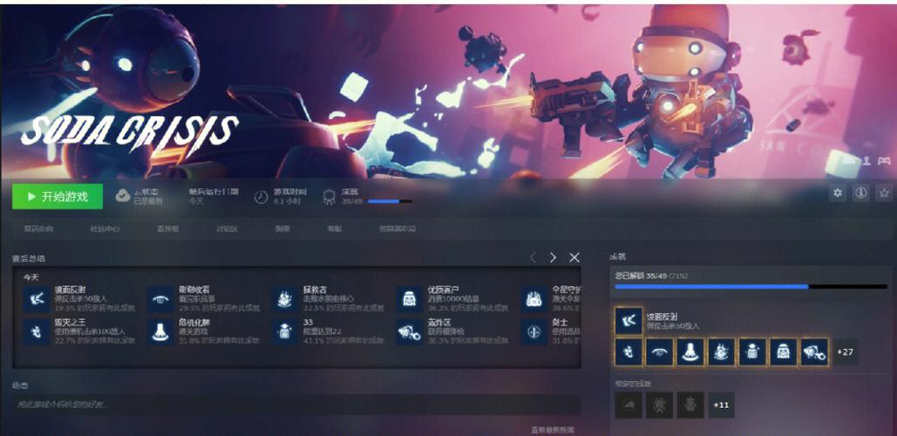Add to favorites with the star icon

click(885, 194)
